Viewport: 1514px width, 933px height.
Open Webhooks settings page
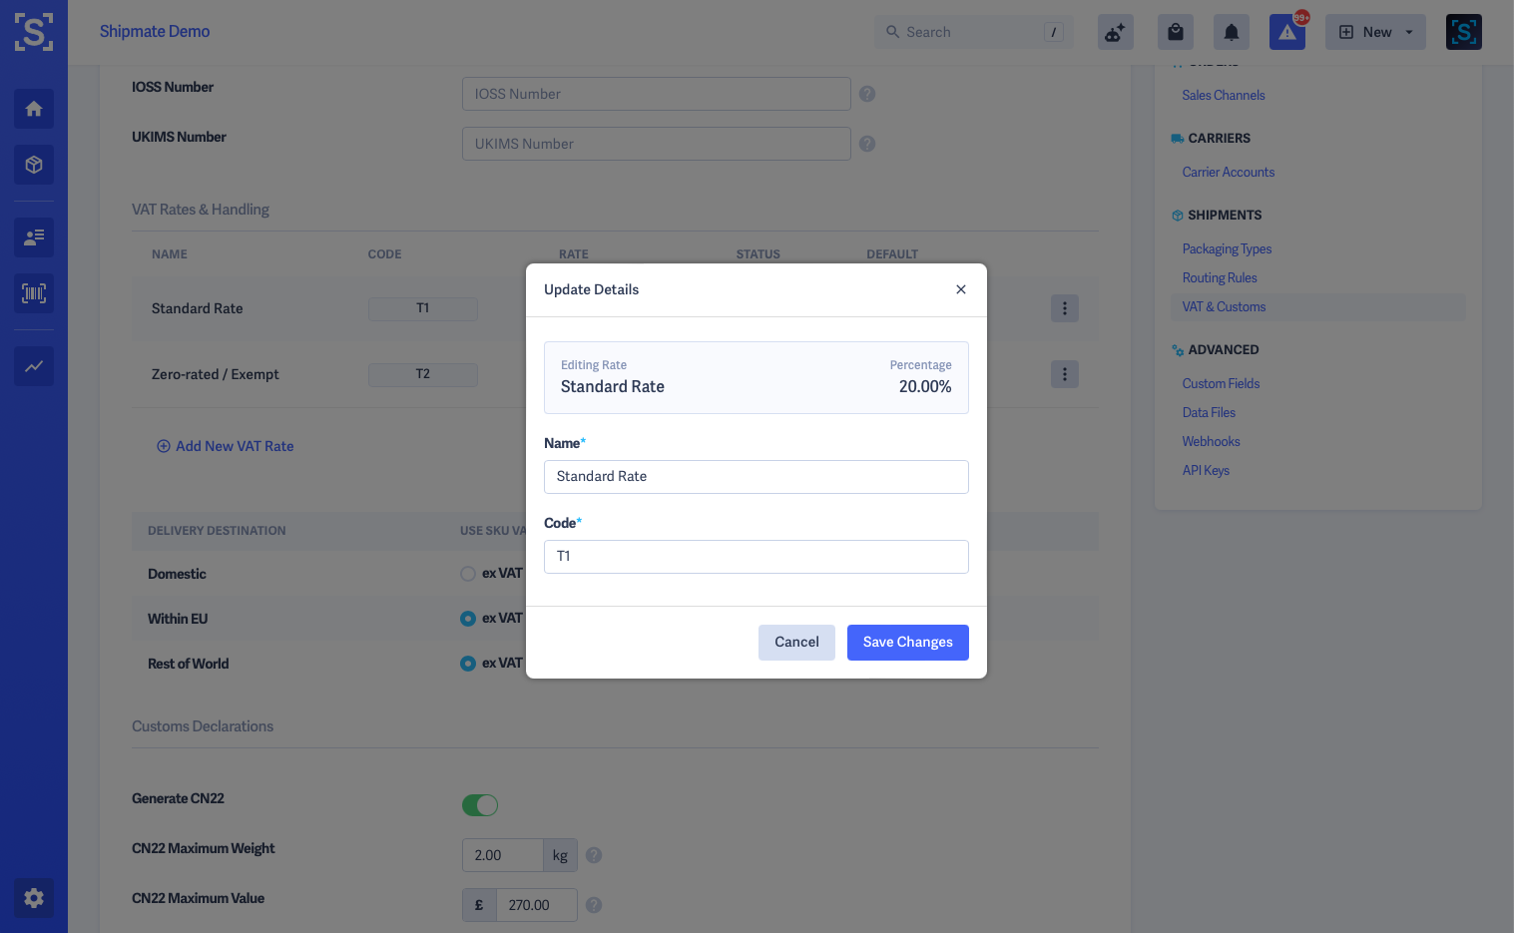click(1212, 442)
